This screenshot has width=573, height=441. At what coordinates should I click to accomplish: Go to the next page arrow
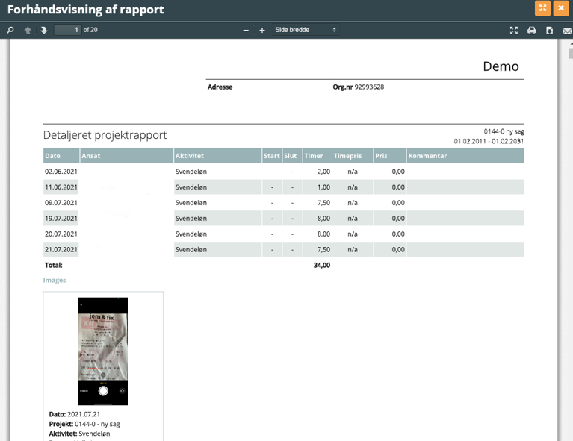tap(44, 31)
